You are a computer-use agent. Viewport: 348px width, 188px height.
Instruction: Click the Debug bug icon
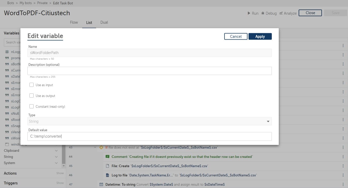click(263, 13)
